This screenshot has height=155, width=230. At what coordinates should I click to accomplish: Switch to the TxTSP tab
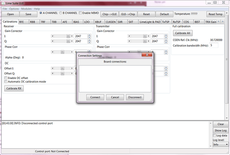pyautogui.click(x=166, y=22)
